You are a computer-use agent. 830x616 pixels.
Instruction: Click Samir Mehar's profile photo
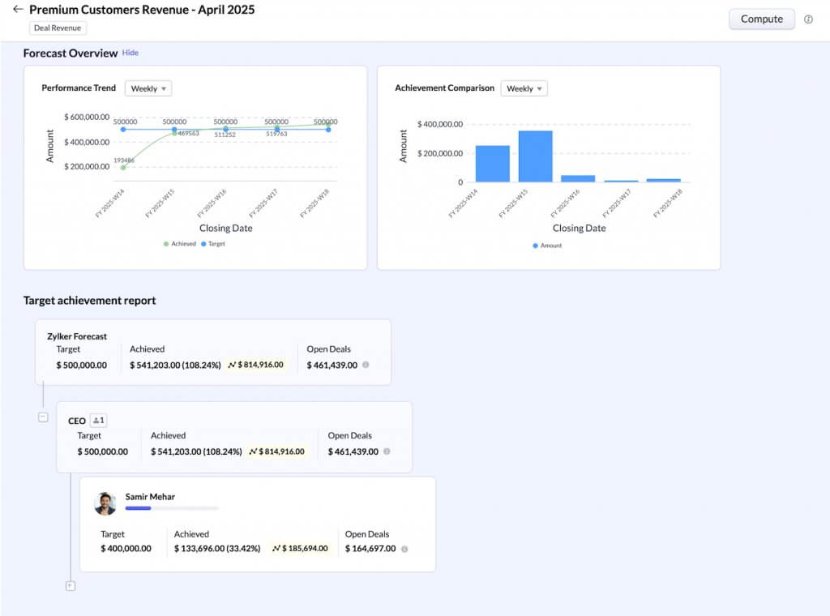[x=105, y=503]
